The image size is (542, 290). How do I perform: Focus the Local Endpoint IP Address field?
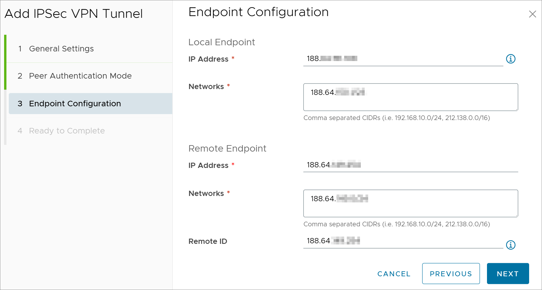pos(403,59)
